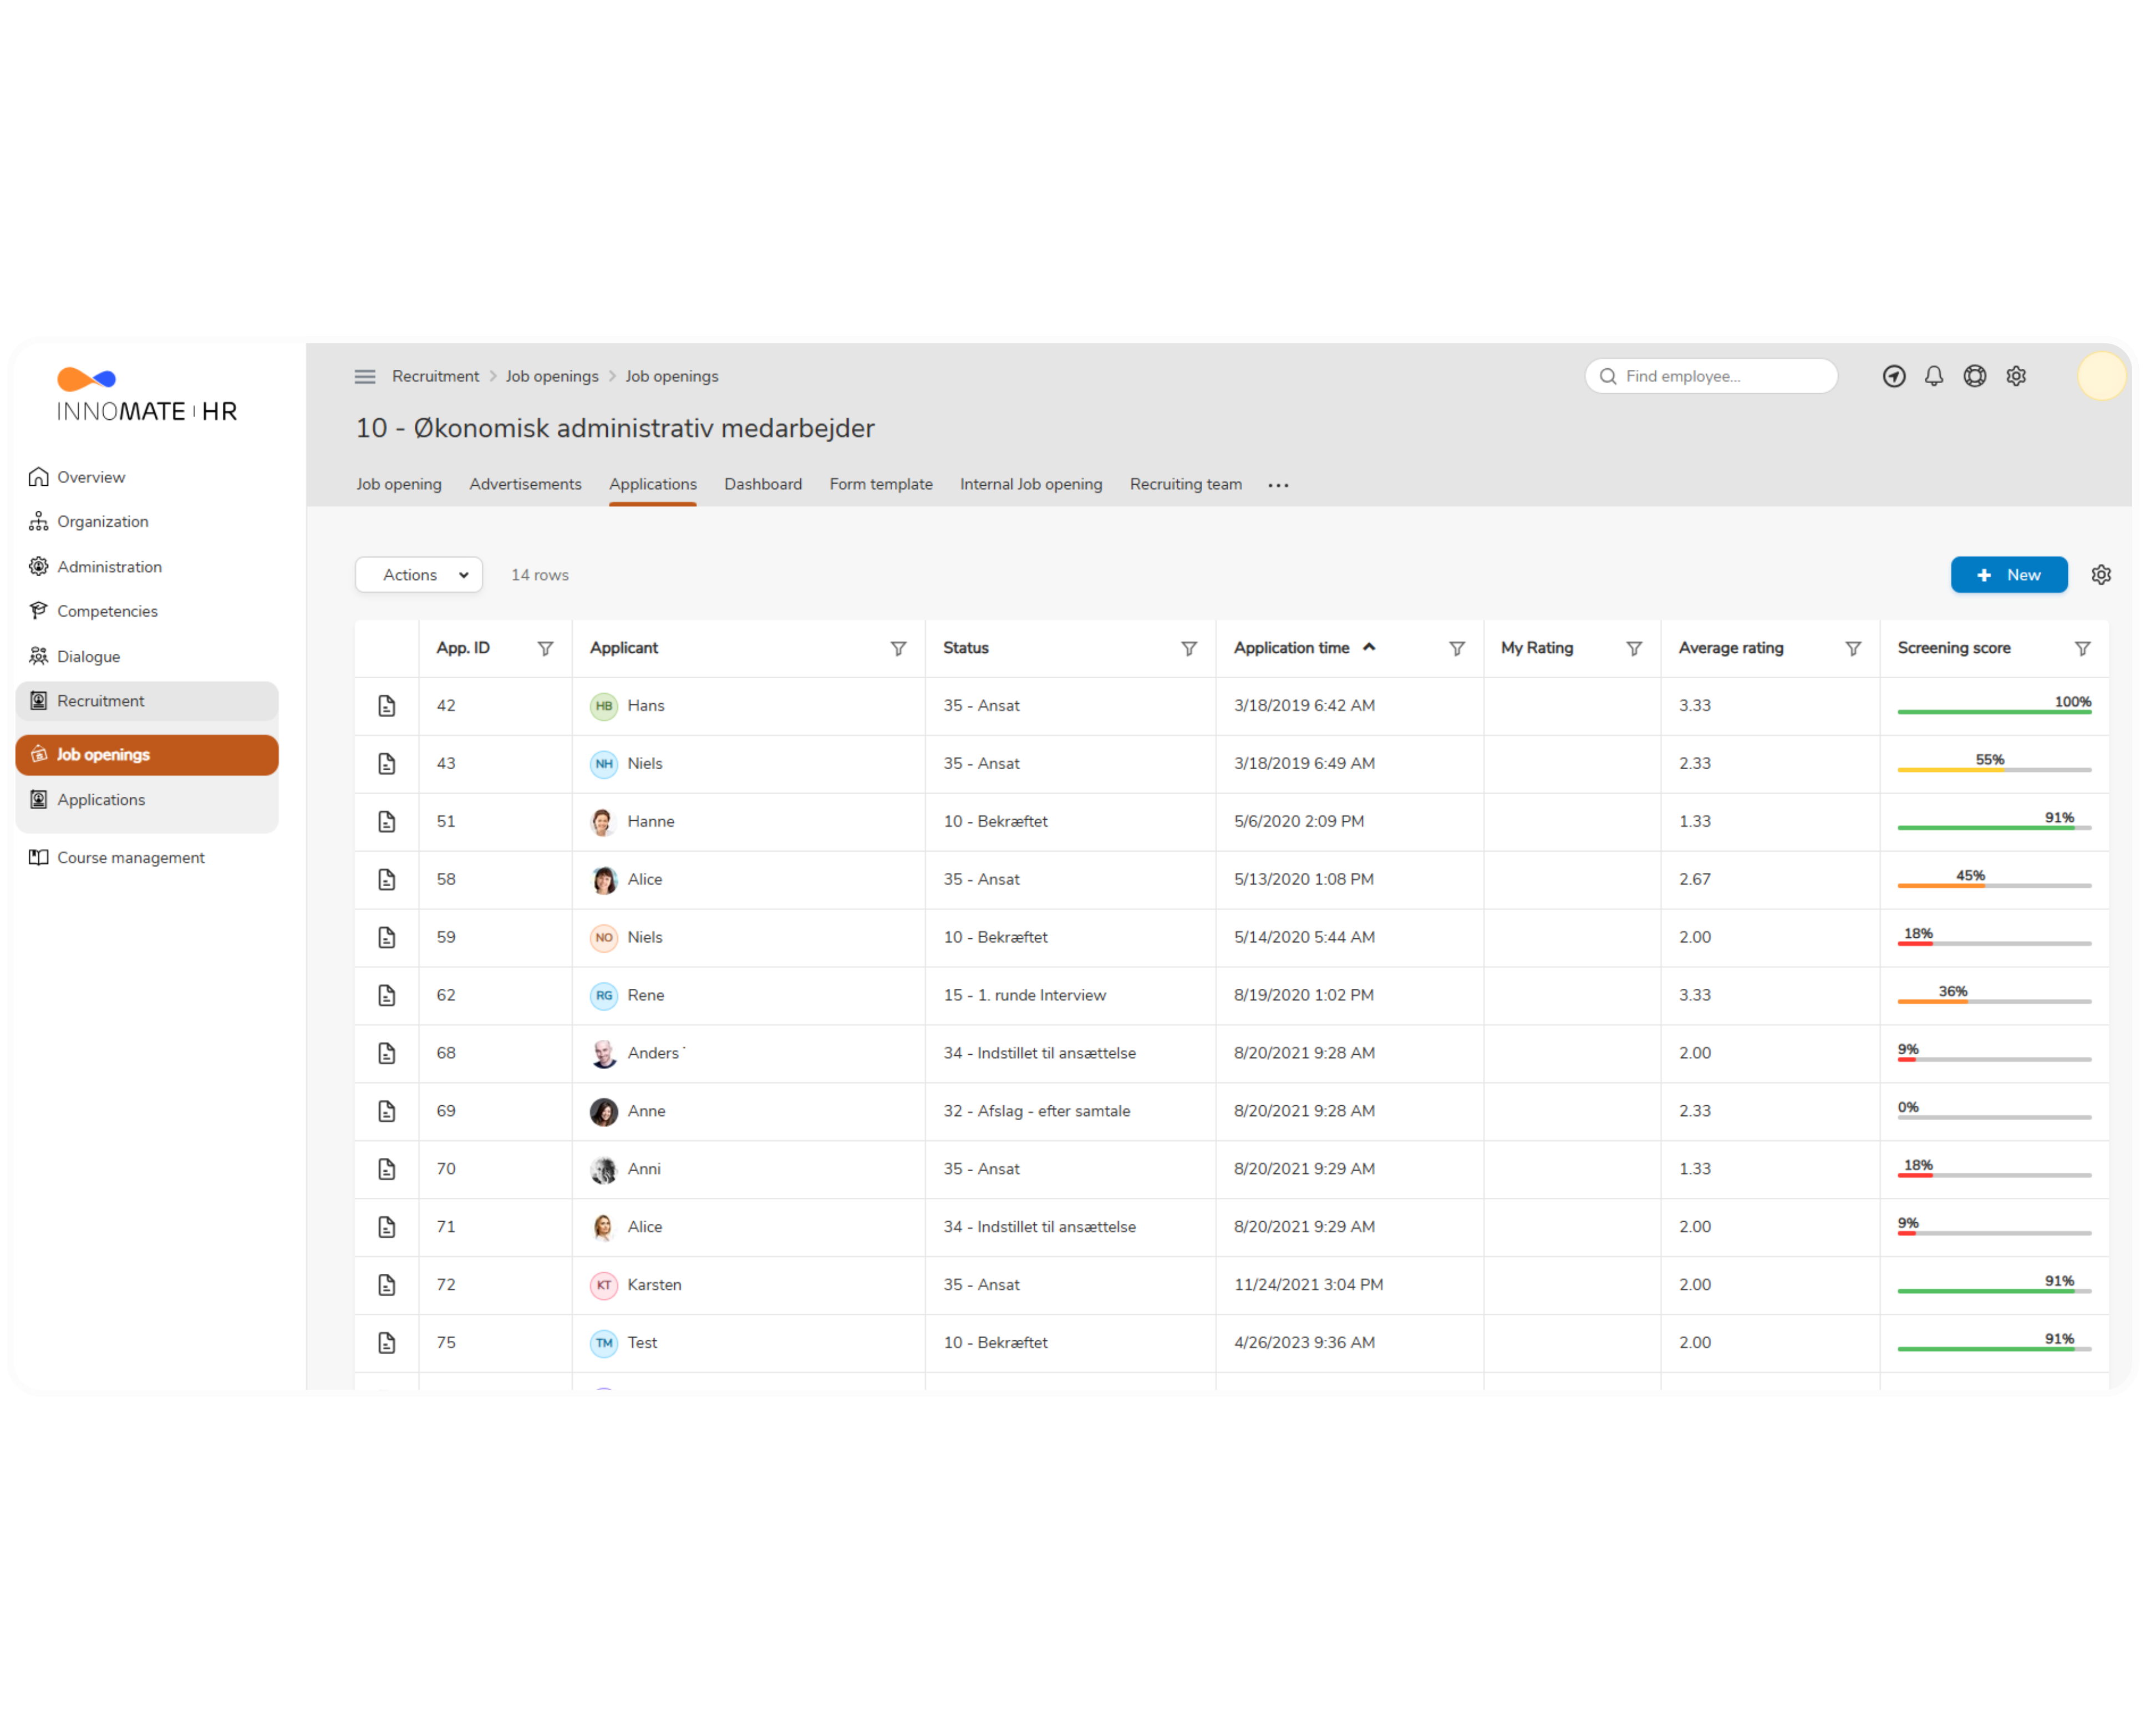Click the hamburger menu icon beside breadcrumbs
2156x1733 pixels.
(x=365, y=376)
